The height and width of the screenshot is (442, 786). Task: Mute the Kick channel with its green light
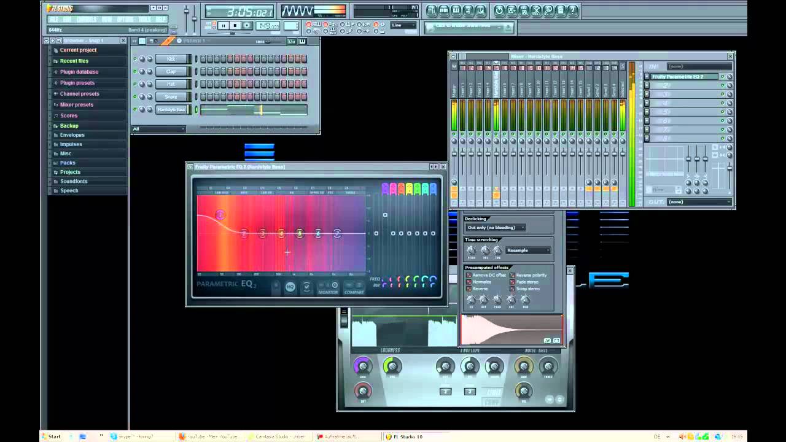[x=135, y=59]
